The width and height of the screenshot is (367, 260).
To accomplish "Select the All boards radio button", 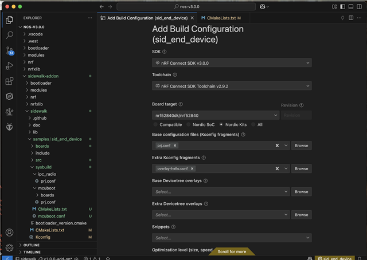I will pyautogui.click(x=253, y=124).
